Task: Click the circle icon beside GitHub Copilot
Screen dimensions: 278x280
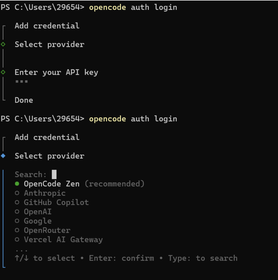Action: click(17, 202)
